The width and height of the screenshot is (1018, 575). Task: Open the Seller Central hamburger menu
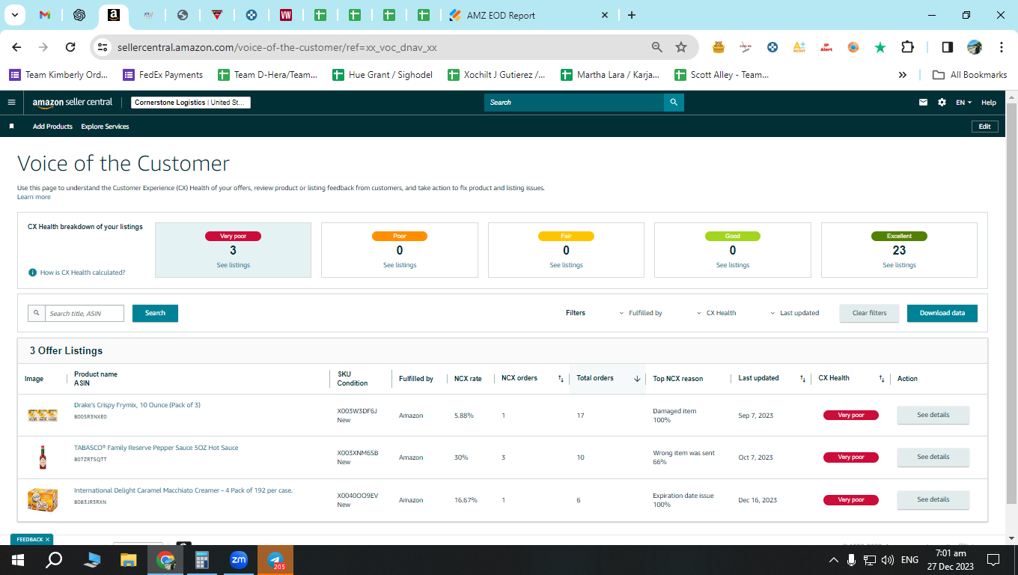click(11, 103)
